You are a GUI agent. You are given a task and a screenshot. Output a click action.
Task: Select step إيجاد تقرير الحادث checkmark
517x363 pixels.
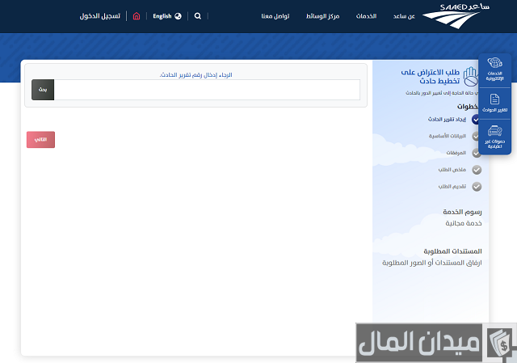tap(476, 120)
